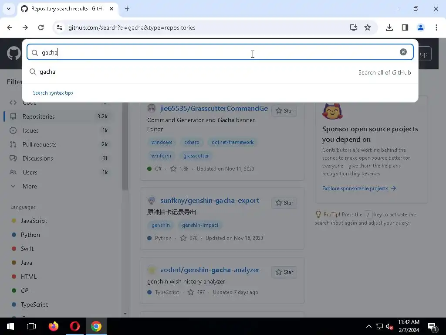
Task: Open the notification center icon
Action: click(432, 326)
